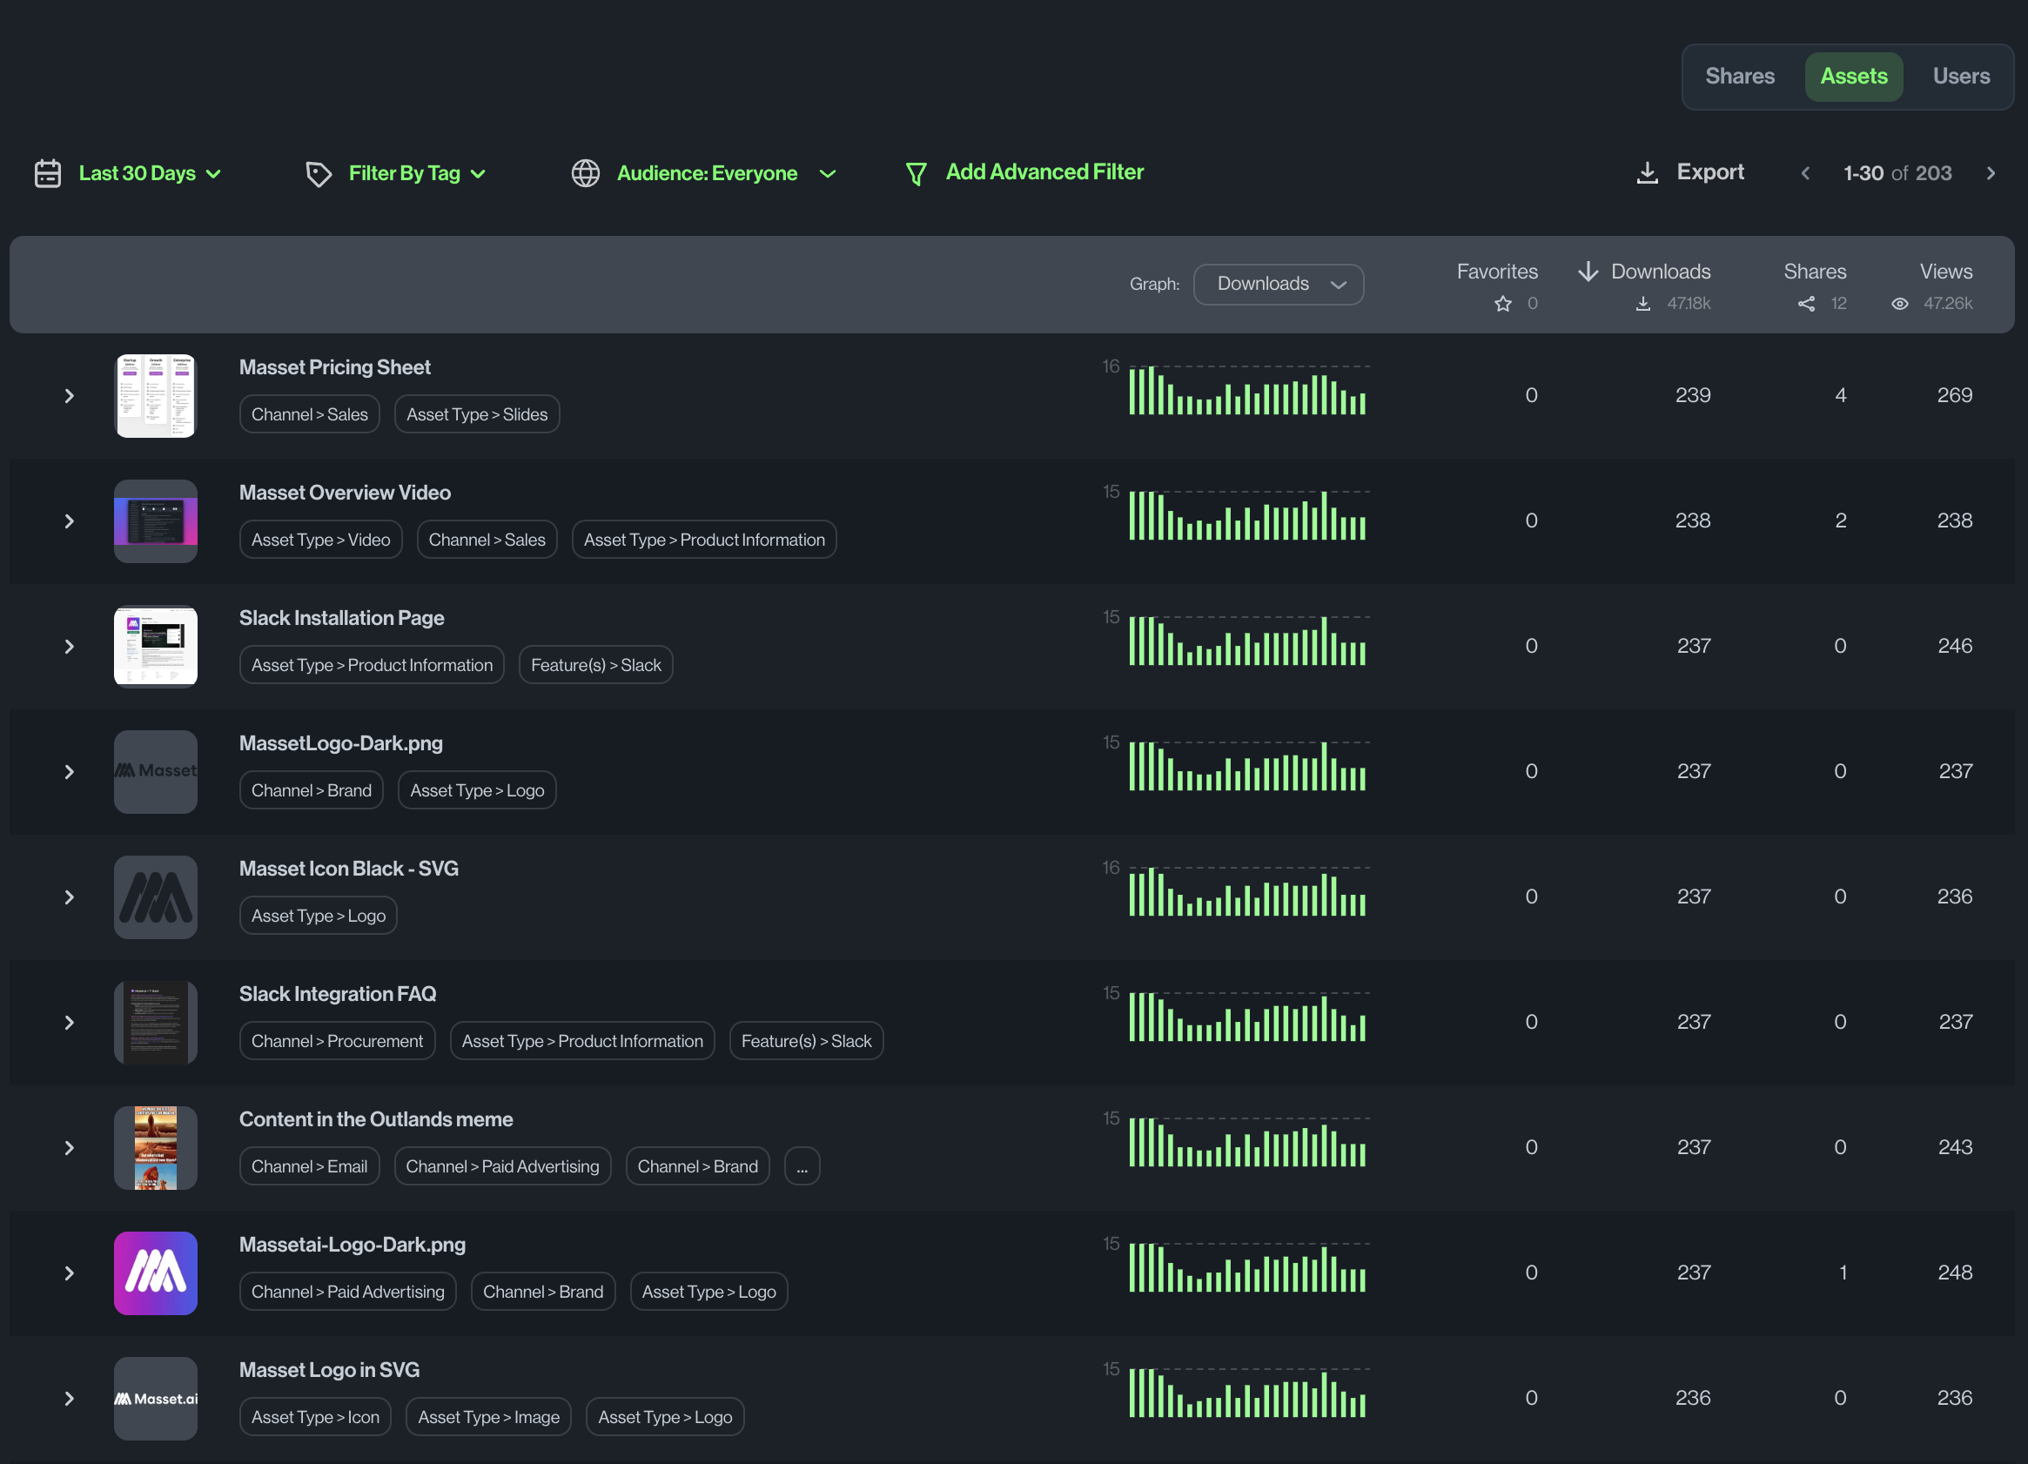Open the date range calendar icon

(x=46, y=173)
